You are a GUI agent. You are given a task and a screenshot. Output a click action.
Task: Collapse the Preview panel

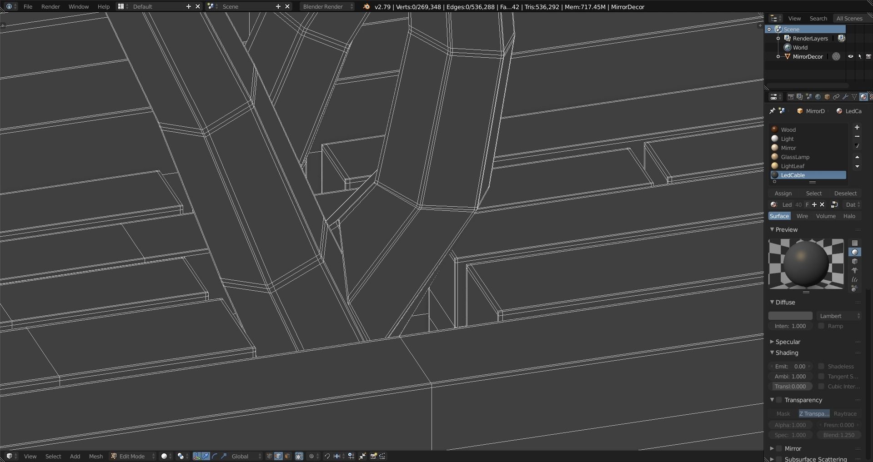click(772, 229)
